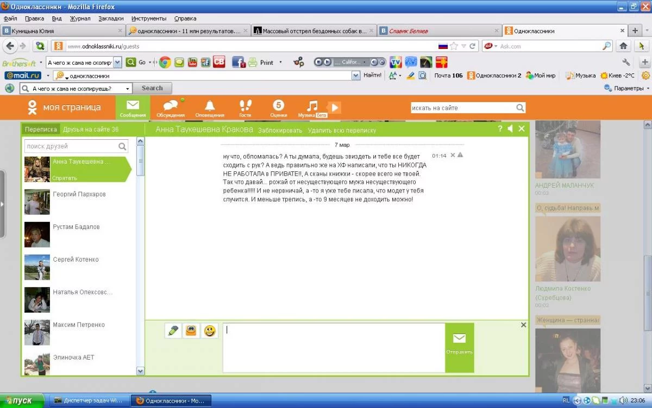The height and width of the screenshot is (408, 652).
Task: Open the Print dropdown arrow
Action: [280, 63]
